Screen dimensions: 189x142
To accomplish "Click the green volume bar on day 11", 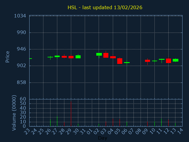I will pyautogui.click(x=161, y=122).
